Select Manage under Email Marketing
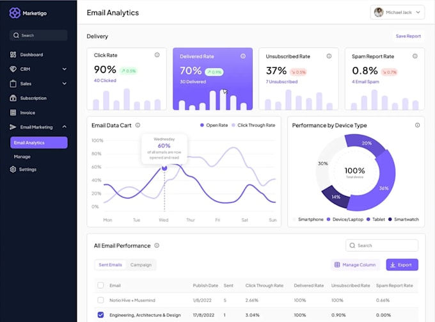This screenshot has width=435, height=322. pyautogui.click(x=22, y=157)
